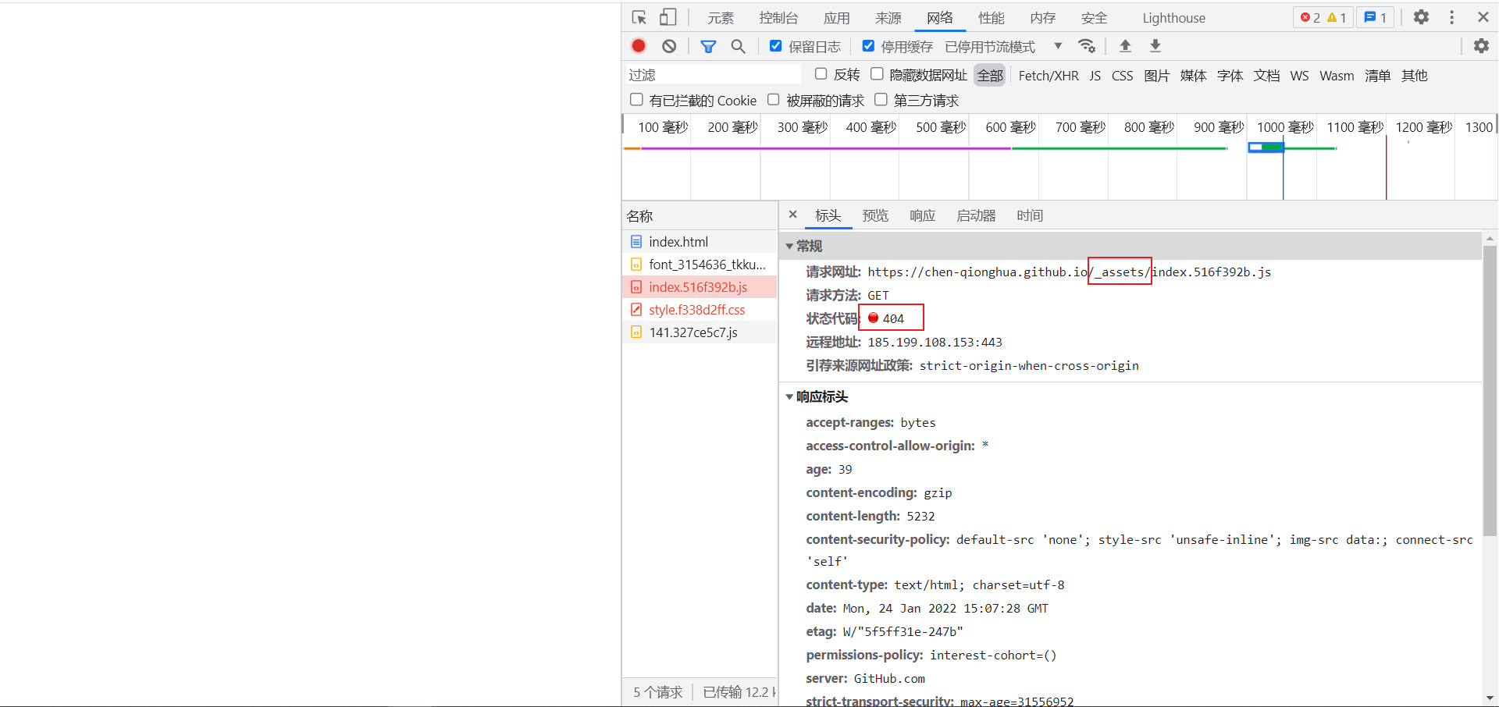
Task: Collapse the 常规 section
Action: point(789,247)
